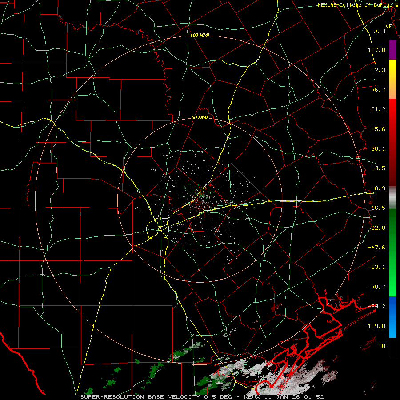Click the TH legend label
This screenshot has width=400, height=400.
click(382, 346)
